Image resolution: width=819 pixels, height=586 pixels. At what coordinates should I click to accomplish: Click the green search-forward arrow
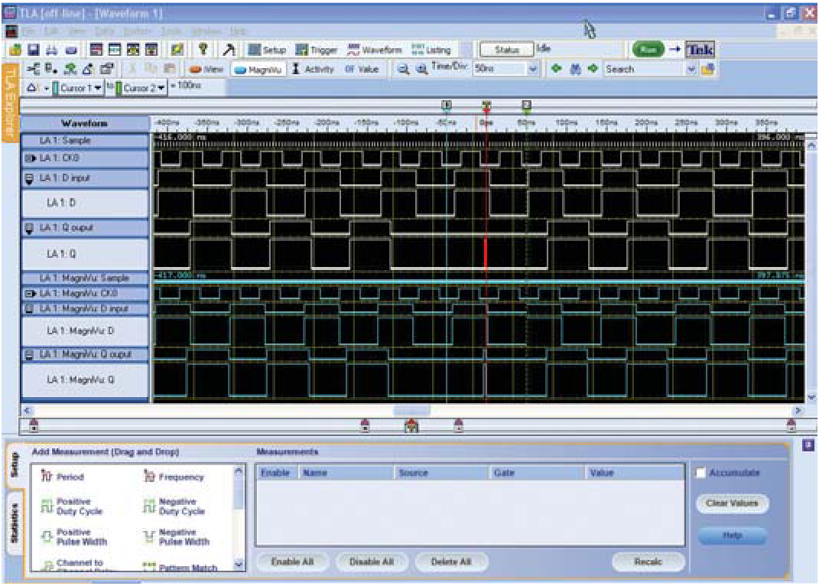point(592,69)
